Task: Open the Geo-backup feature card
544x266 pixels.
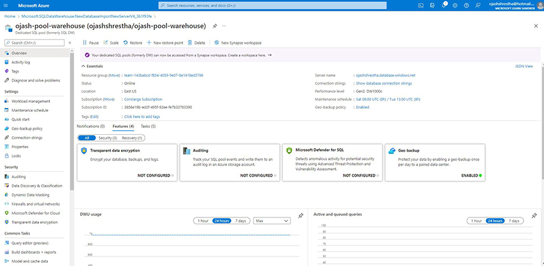Action: 435,162
